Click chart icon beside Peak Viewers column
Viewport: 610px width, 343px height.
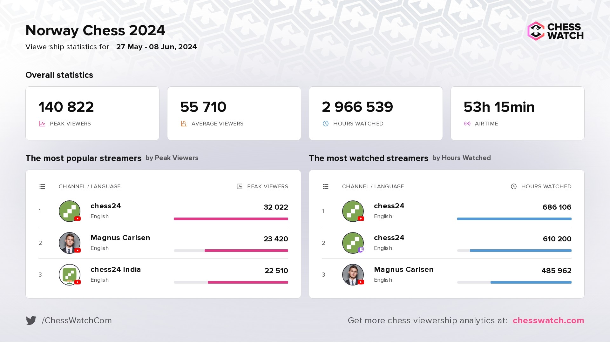[240, 186]
